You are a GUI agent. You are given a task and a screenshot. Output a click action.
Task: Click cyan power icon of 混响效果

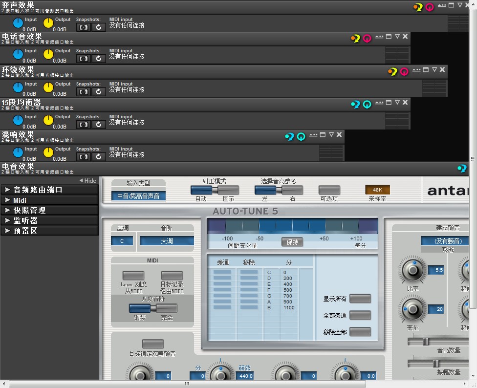[301, 137]
